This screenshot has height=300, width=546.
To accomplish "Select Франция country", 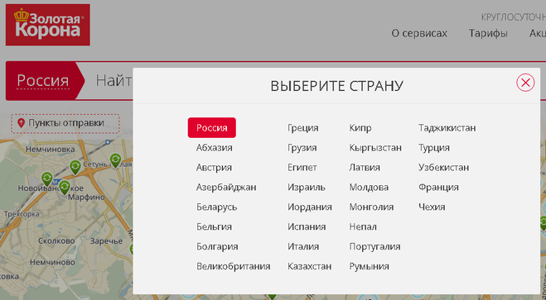I will [438, 187].
